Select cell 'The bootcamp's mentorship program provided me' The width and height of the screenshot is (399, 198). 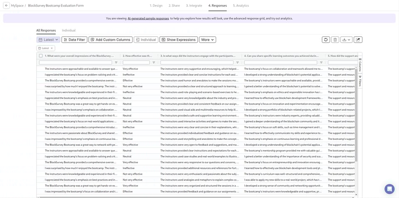pos(284,151)
